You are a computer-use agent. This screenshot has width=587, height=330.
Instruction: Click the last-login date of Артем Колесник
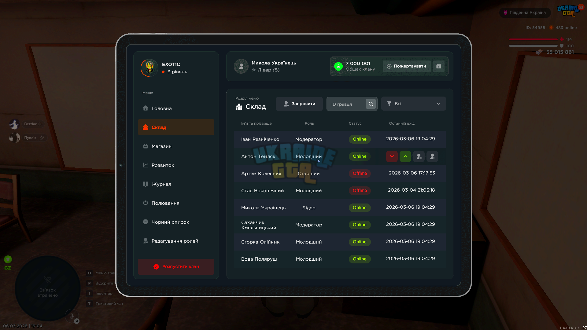pos(412,173)
